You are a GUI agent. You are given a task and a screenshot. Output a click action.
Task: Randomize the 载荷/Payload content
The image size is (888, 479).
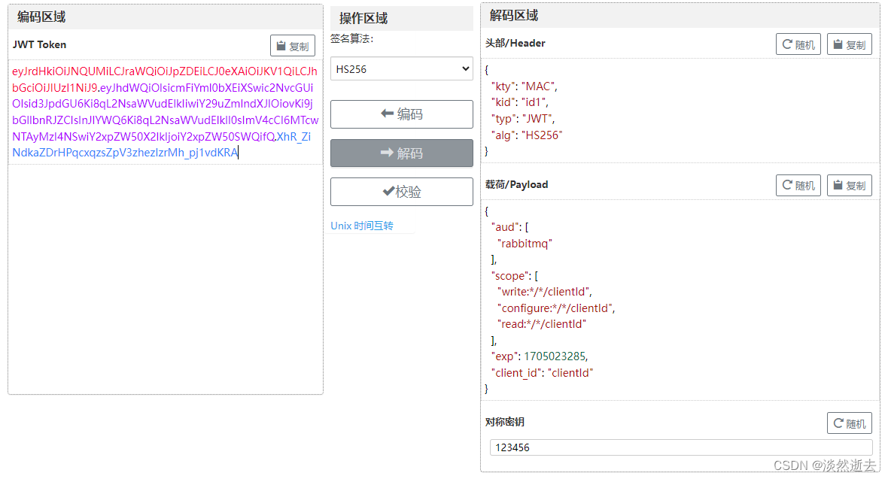(x=798, y=185)
